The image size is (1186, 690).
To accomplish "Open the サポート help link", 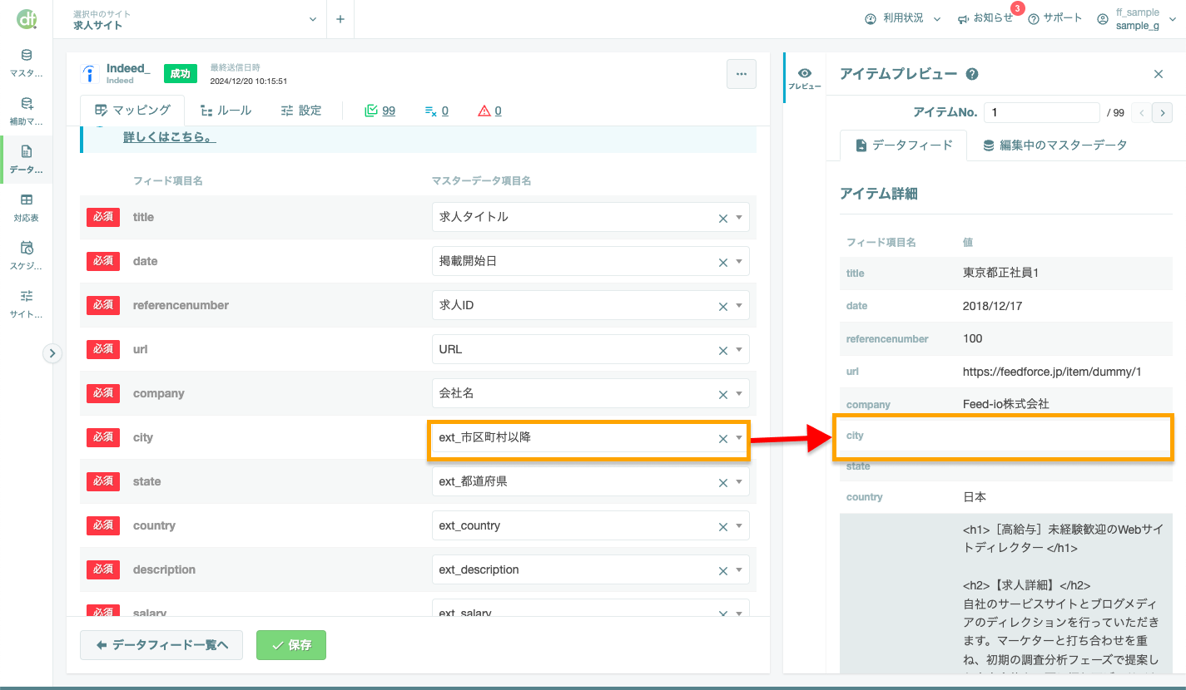I will [1055, 18].
